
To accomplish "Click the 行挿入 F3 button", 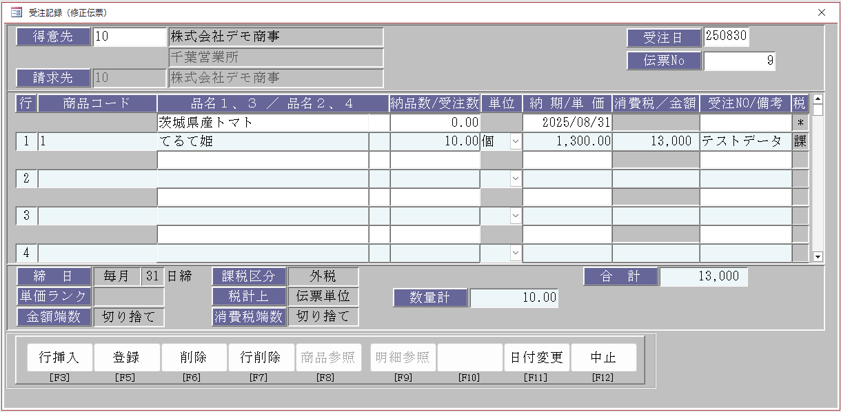I will tap(59, 358).
